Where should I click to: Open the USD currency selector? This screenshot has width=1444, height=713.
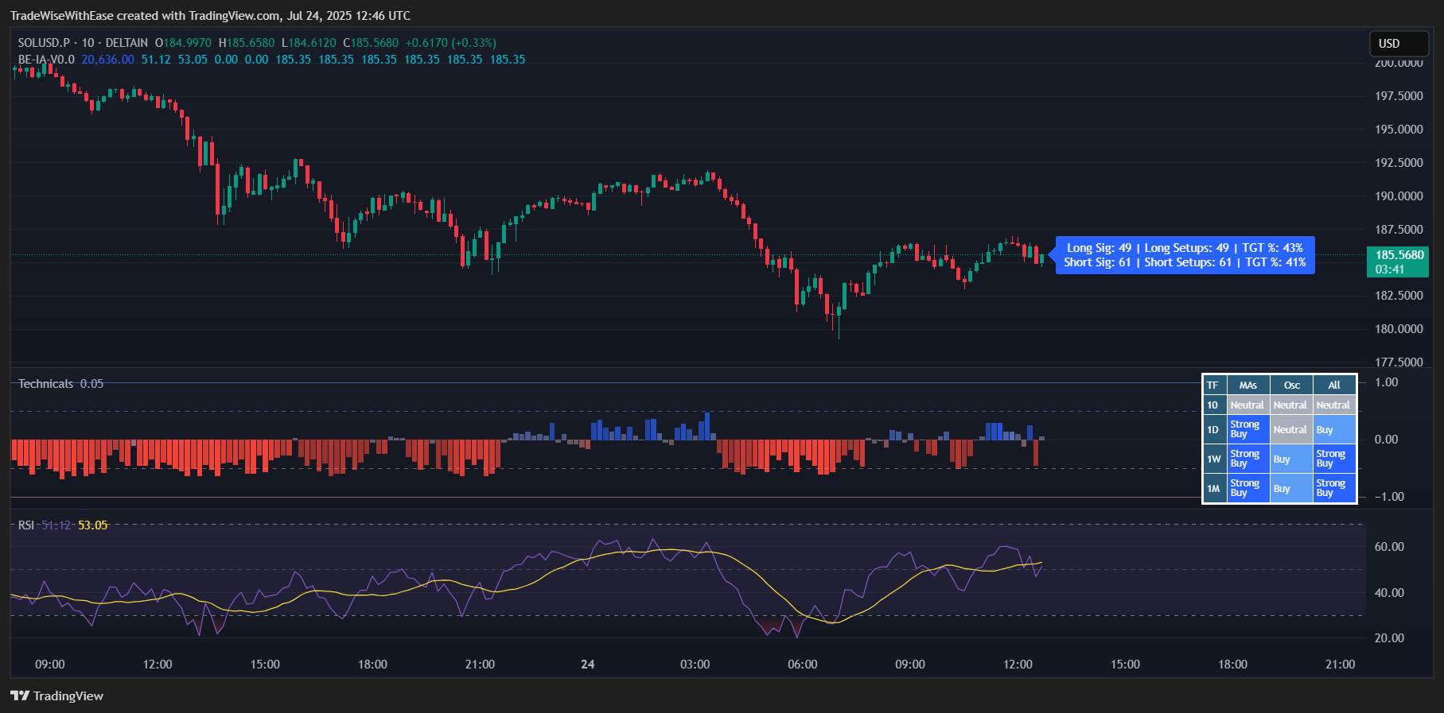pyautogui.click(x=1399, y=44)
